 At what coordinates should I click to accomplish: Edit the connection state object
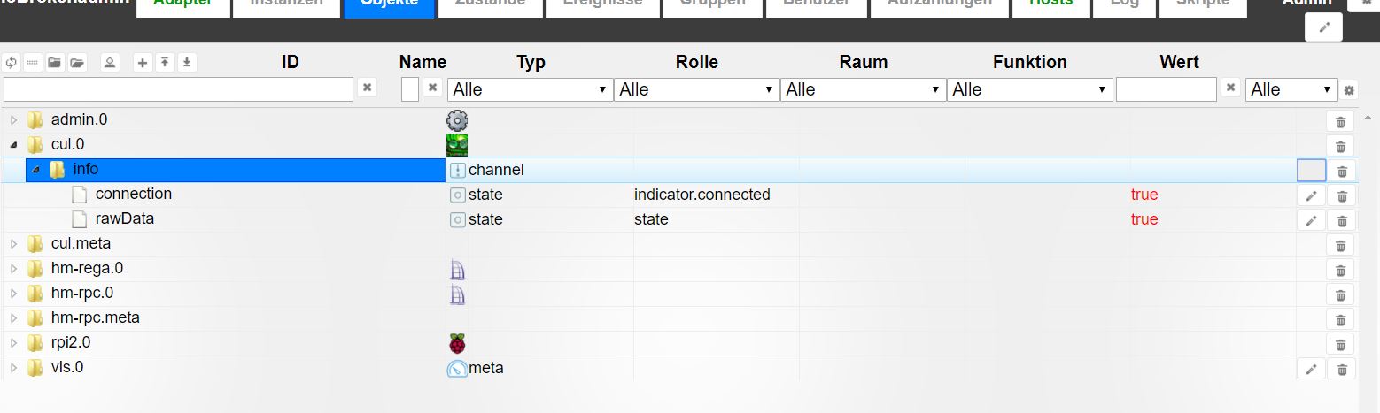[x=1312, y=195]
